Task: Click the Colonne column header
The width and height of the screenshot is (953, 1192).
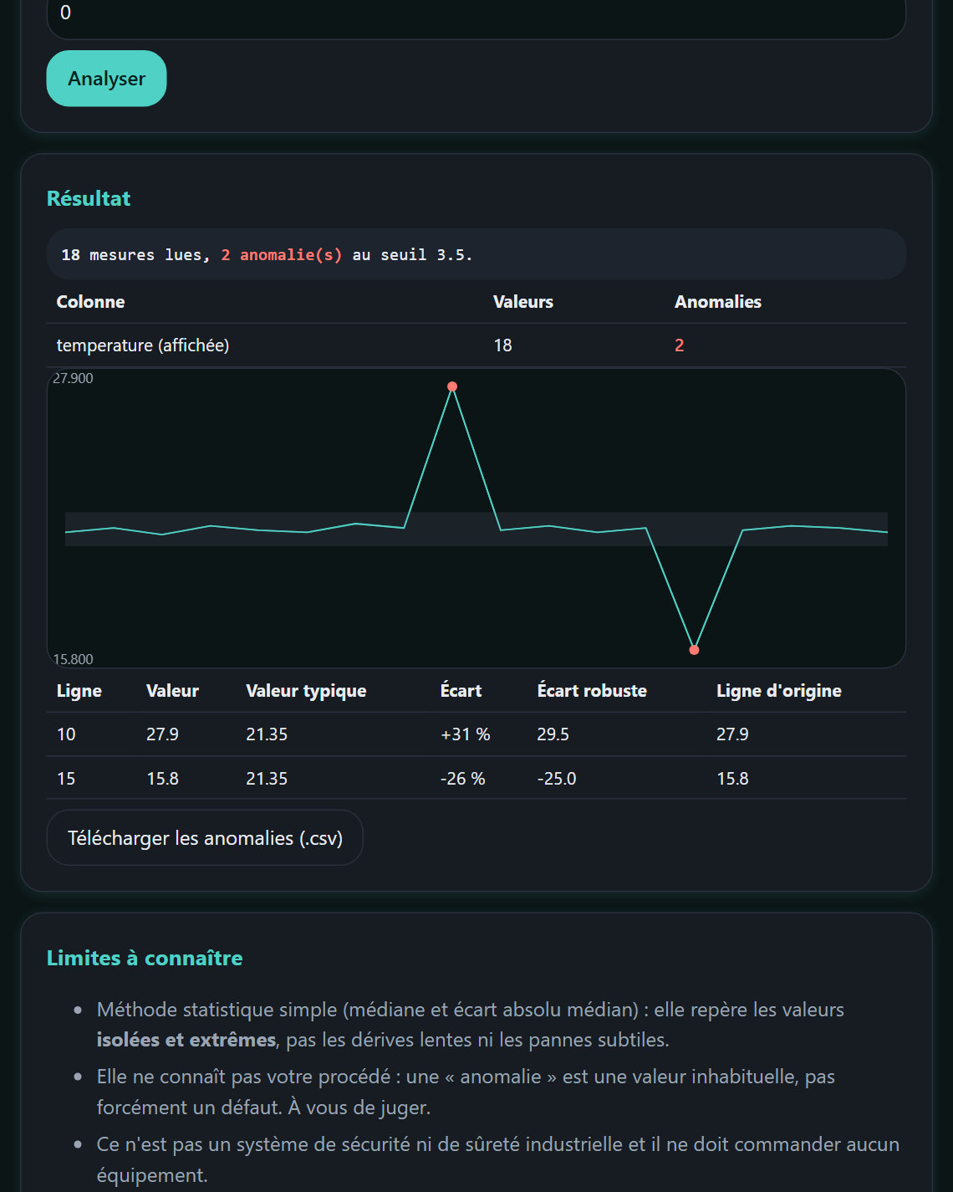Action: click(90, 302)
